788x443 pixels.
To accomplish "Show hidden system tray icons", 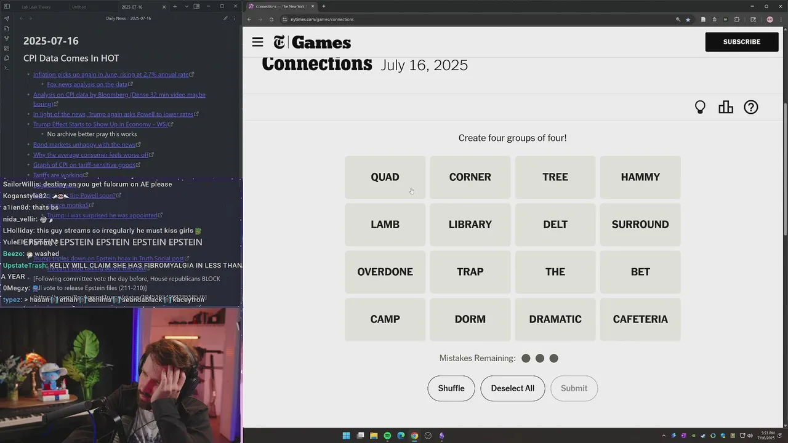I will click(664, 436).
